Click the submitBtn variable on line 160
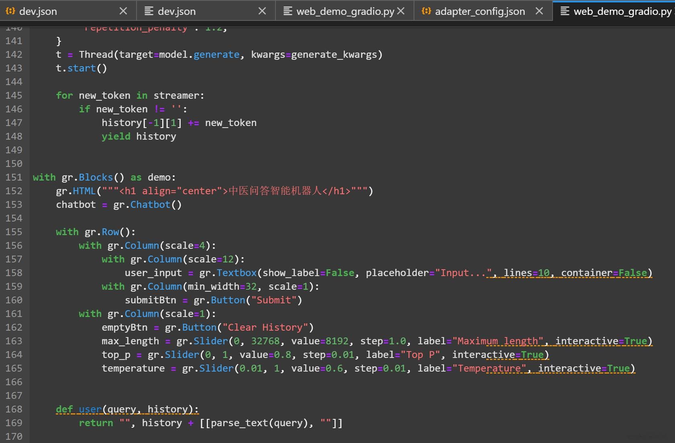Screen dimensions: 675x443 pos(151,300)
